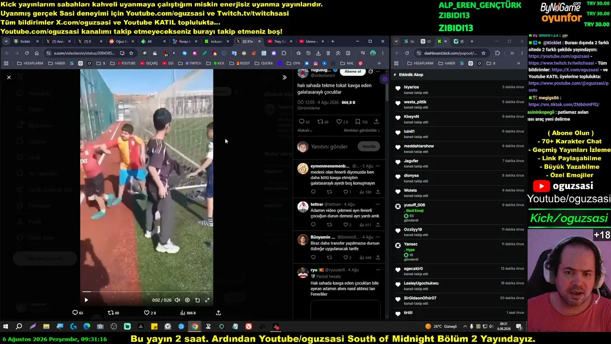Open the HESAPLARIM bookmark folder in left browser
The height and width of the screenshot is (344, 611).
31,63
